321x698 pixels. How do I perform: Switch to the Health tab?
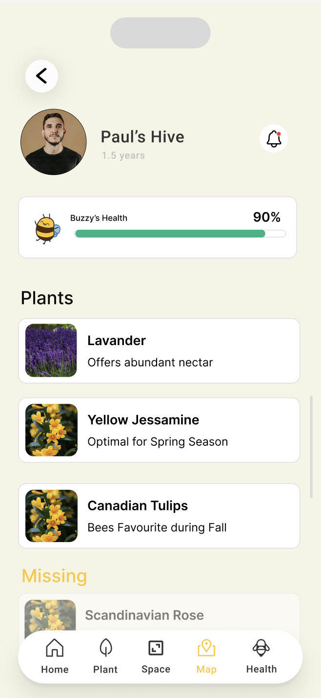pos(261,656)
